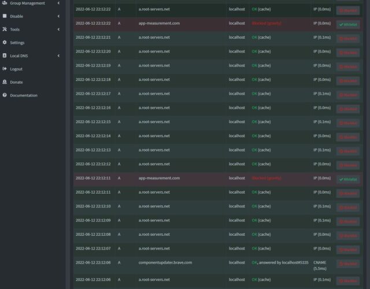
Task: Blacklist a.root-servers.net in 22:12:20 row
Action: (x=348, y=53)
